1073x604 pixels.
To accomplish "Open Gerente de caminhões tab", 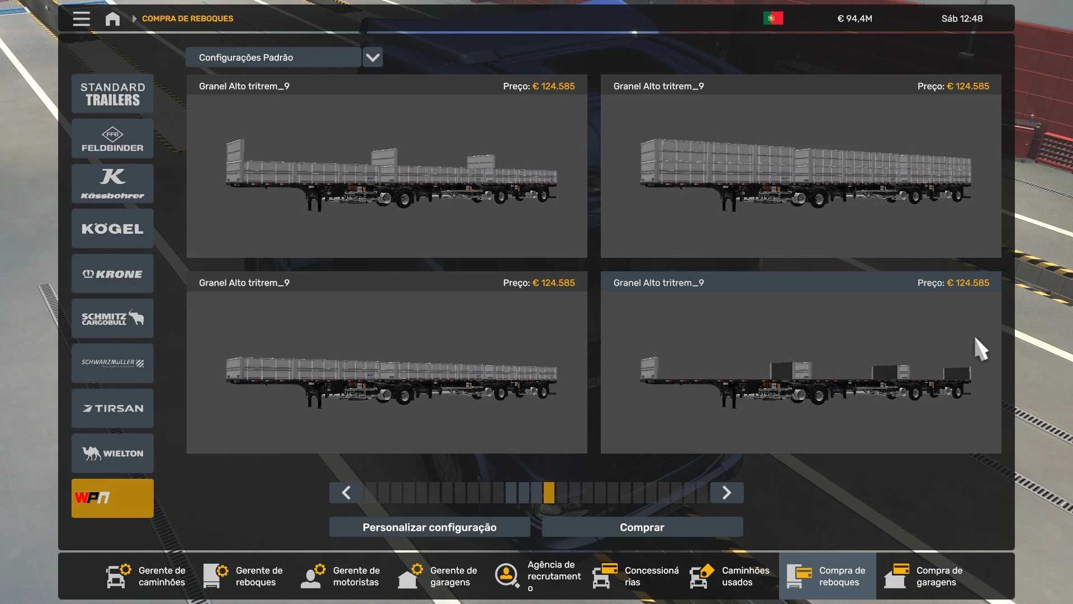I will pyautogui.click(x=146, y=576).
